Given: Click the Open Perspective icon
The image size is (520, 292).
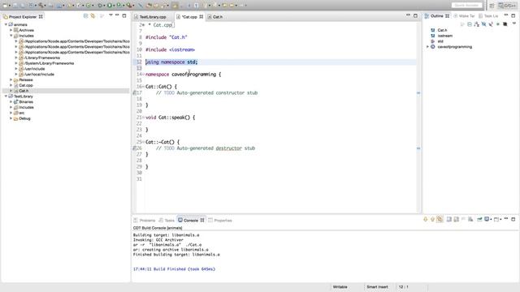Looking at the screenshot, I should click(492, 6).
